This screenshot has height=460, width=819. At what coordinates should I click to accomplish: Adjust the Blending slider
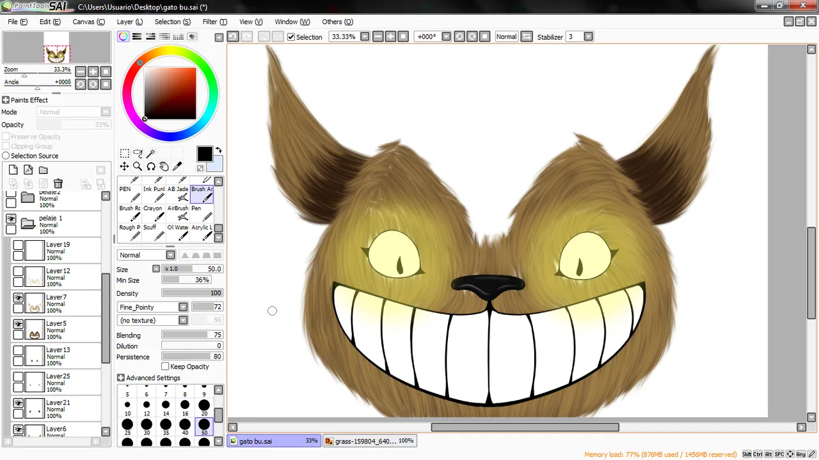(192, 335)
